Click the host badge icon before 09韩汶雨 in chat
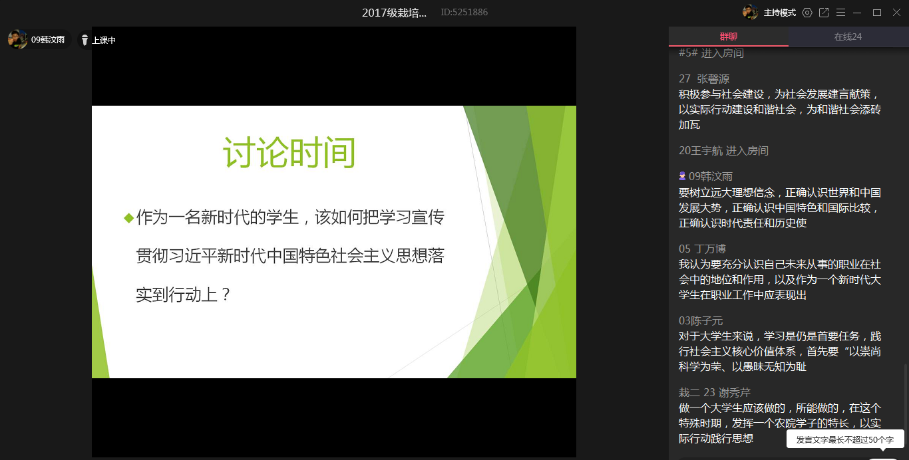 click(682, 176)
